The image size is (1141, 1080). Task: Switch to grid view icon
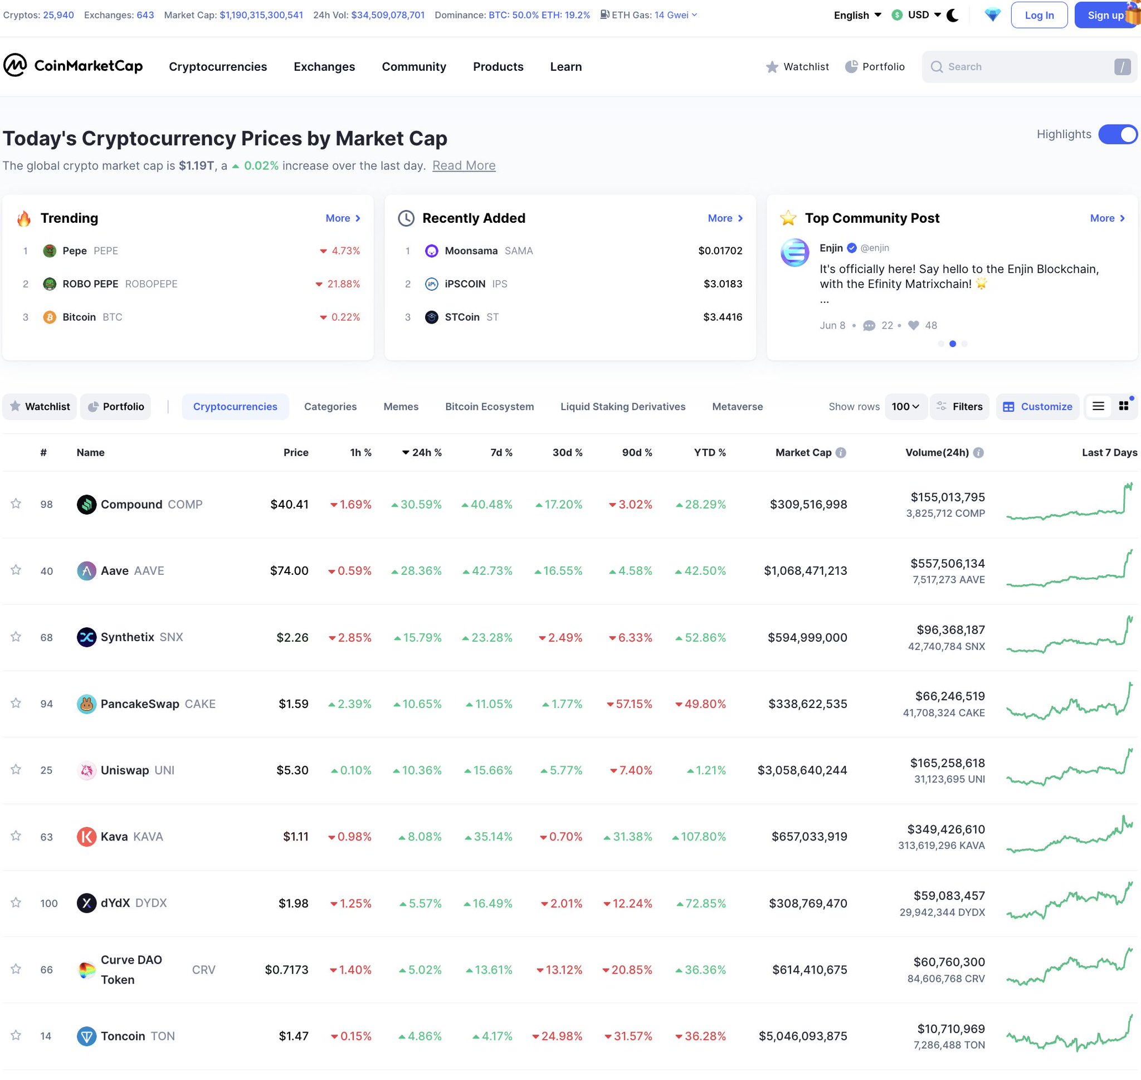point(1123,407)
